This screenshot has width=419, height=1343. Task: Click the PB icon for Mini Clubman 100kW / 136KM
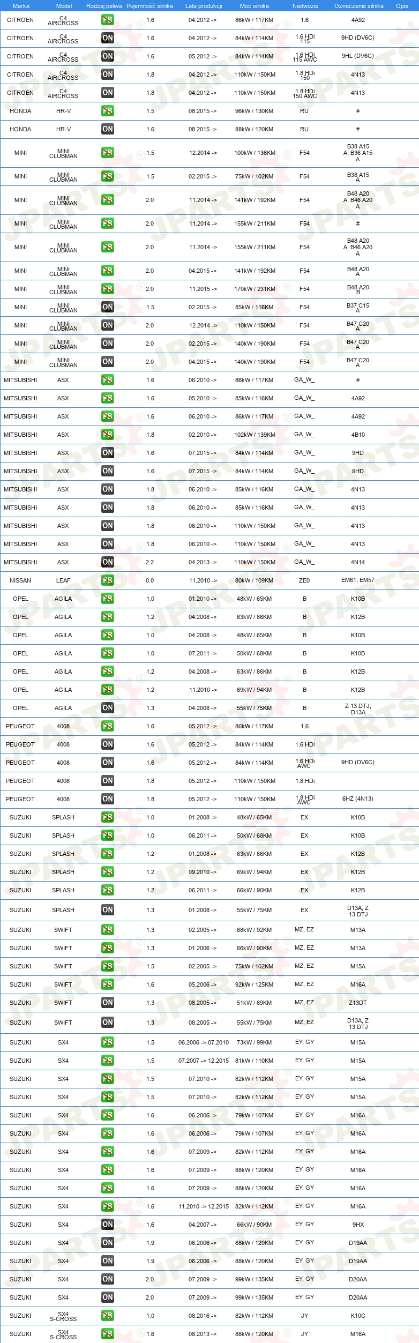[107, 153]
